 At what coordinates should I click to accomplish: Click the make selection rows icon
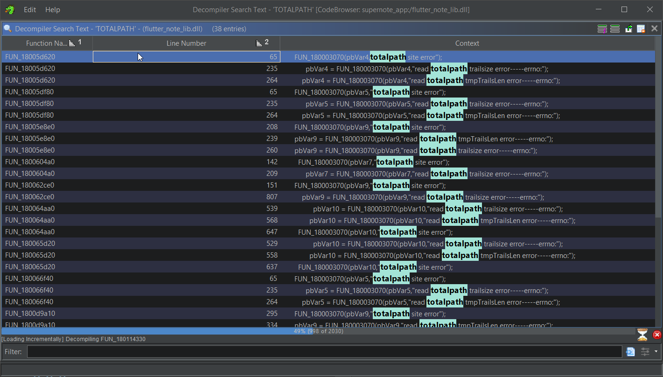tap(615, 29)
